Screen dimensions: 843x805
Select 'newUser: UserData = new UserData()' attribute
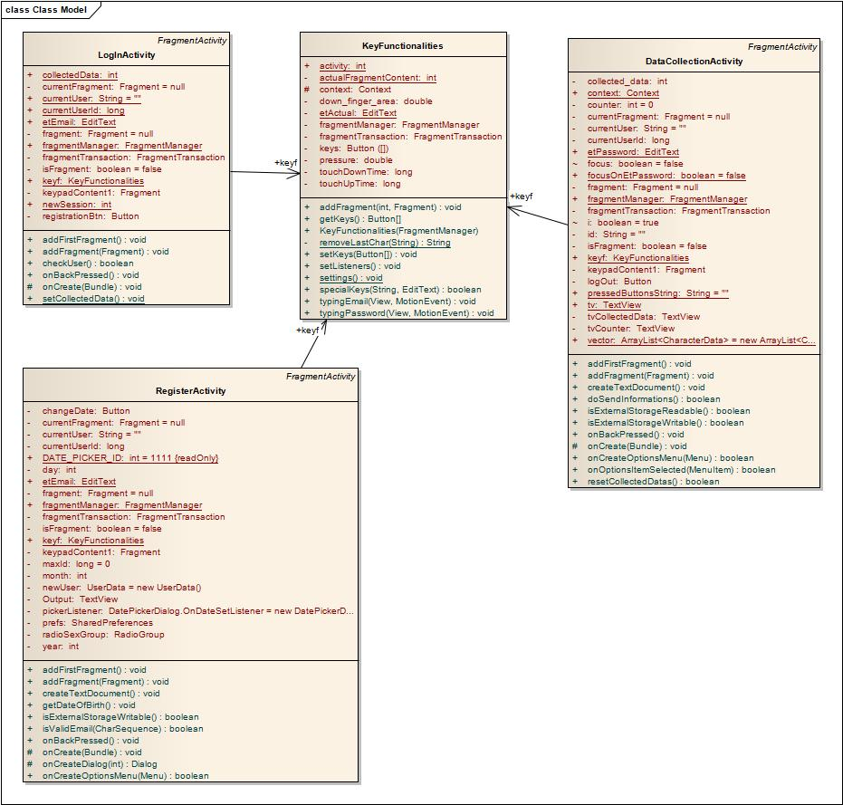(x=122, y=589)
